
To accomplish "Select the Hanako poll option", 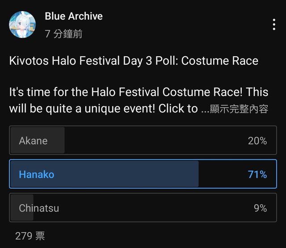I will coord(143,174).
